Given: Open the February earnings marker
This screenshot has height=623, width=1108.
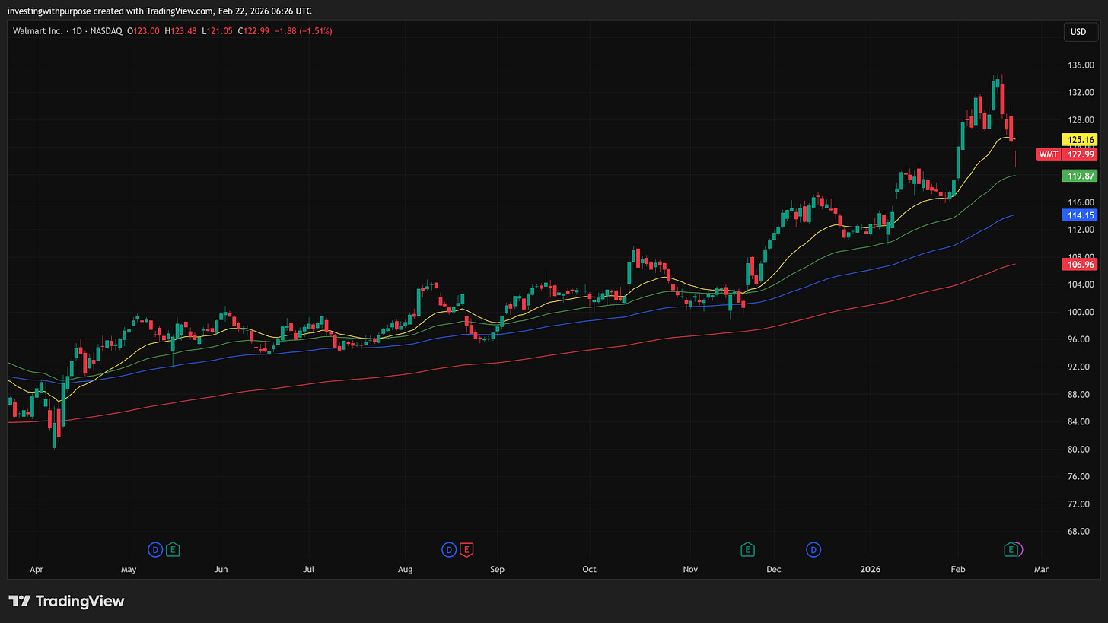Looking at the screenshot, I should [x=1011, y=548].
